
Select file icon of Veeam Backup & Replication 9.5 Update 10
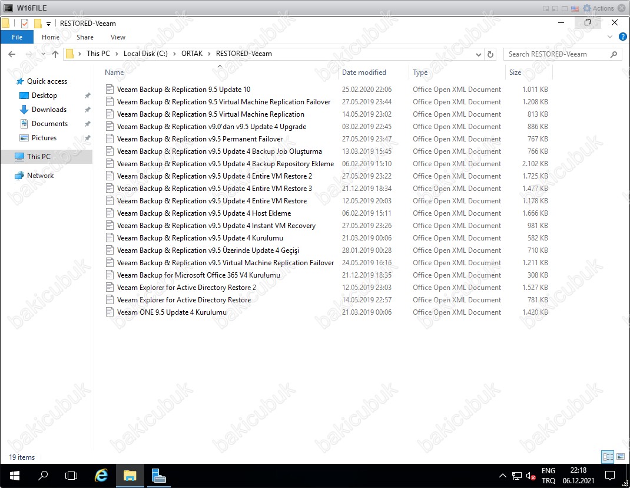tap(110, 90)
